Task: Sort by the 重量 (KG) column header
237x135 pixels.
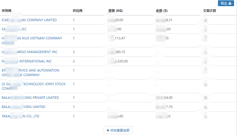Action: (115, 10)
